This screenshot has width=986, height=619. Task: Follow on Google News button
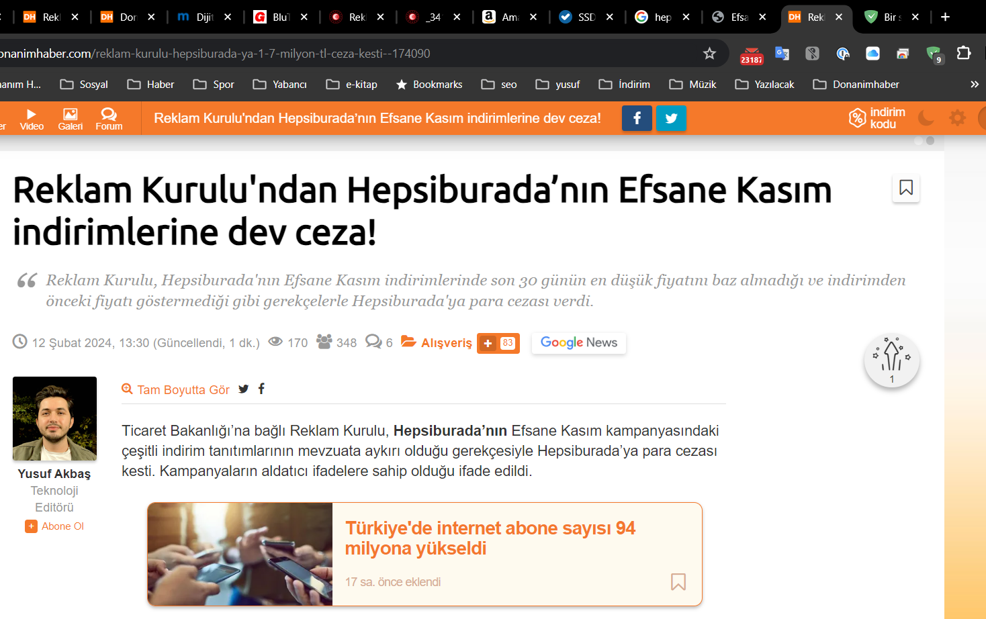click(x=578, y=343)
